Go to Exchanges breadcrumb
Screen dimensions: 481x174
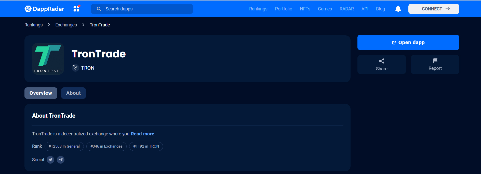66,25
